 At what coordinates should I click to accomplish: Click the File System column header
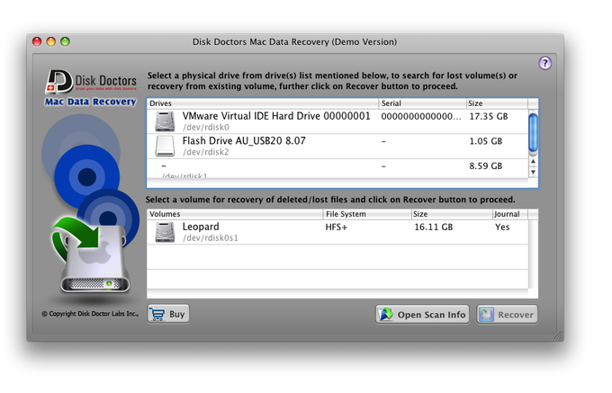pos(367,214)
